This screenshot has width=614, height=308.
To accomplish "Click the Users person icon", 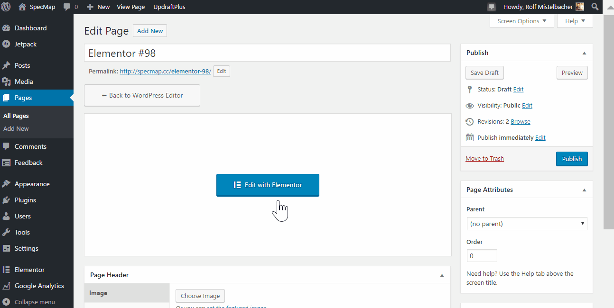I will pos(6,216).
